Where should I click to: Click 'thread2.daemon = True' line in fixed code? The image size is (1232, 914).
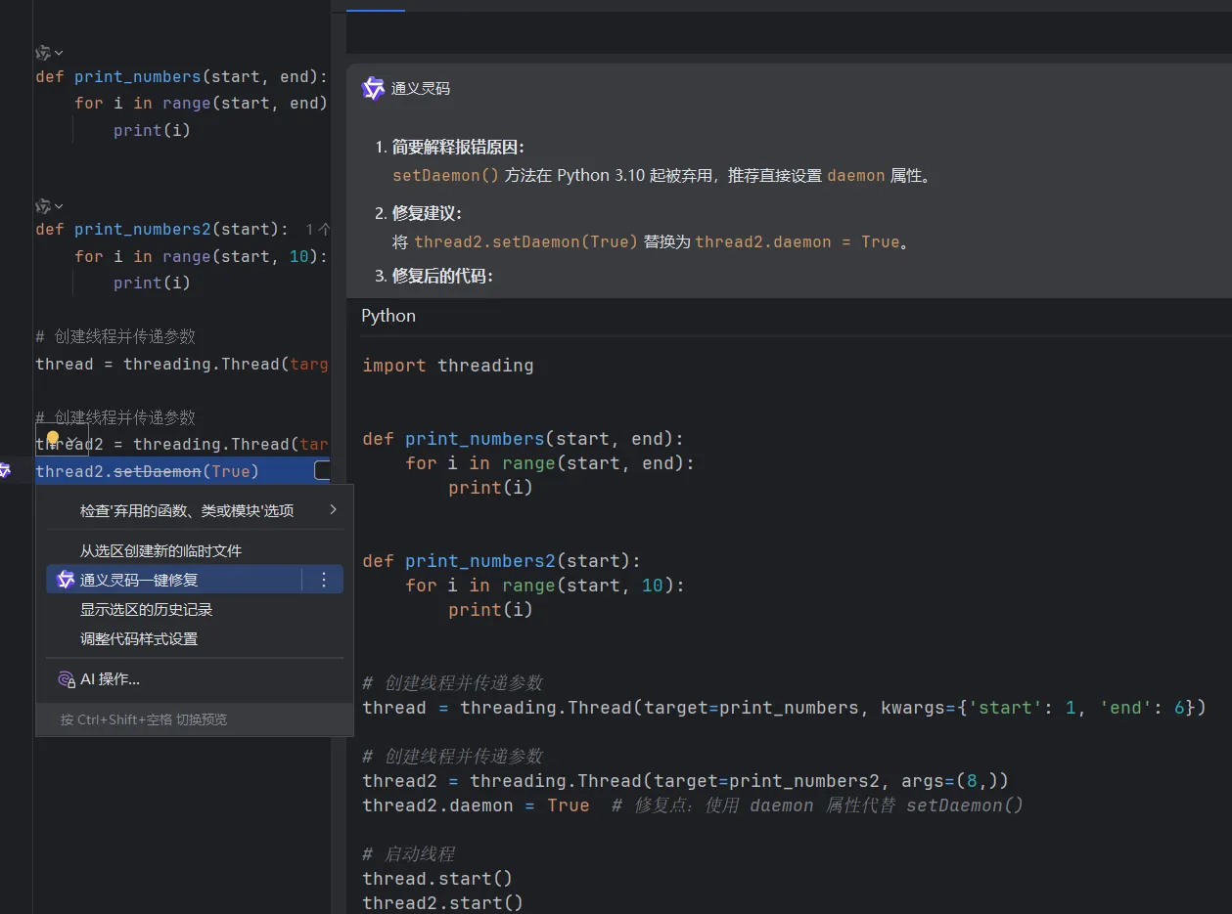(476, 805)
